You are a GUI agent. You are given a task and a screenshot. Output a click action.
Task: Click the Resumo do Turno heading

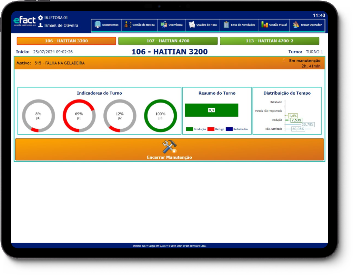217,93
